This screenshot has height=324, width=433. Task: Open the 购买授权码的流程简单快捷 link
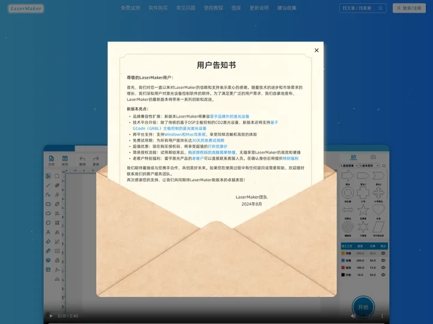pos(212,152)
